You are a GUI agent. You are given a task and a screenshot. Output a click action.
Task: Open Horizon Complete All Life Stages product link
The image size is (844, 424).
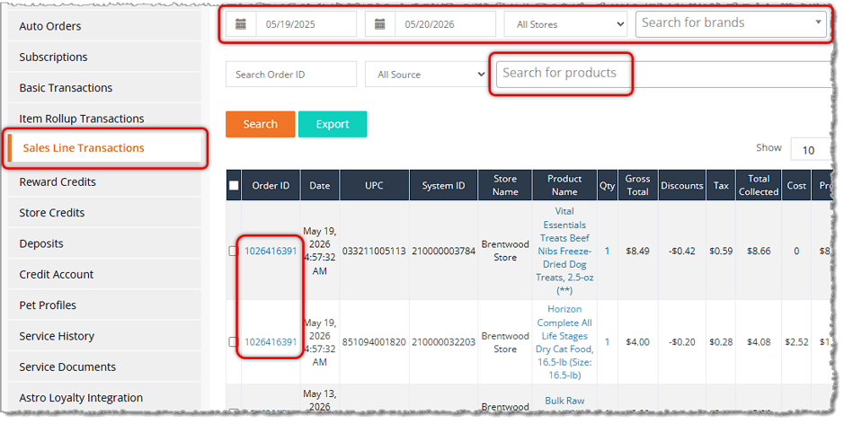[564, 342]
